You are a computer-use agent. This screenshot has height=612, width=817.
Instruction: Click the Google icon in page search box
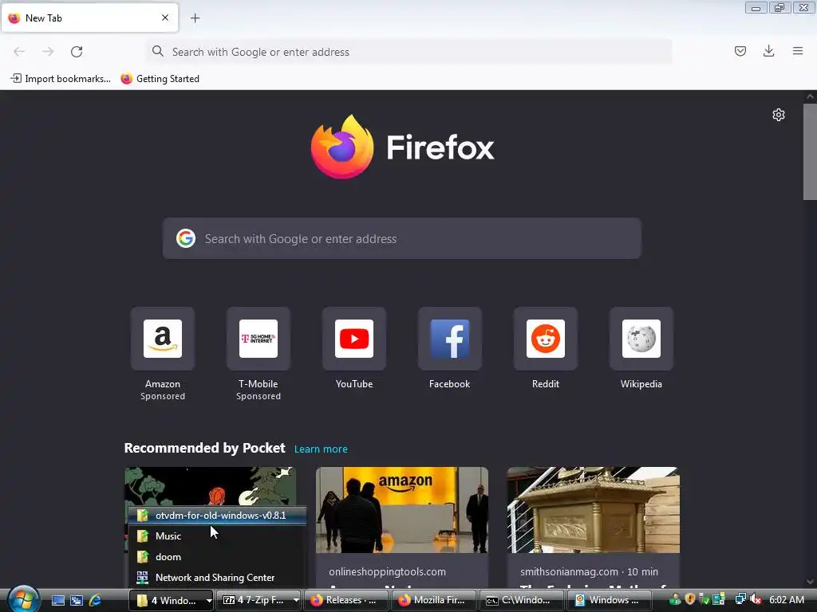coord(185,238)
